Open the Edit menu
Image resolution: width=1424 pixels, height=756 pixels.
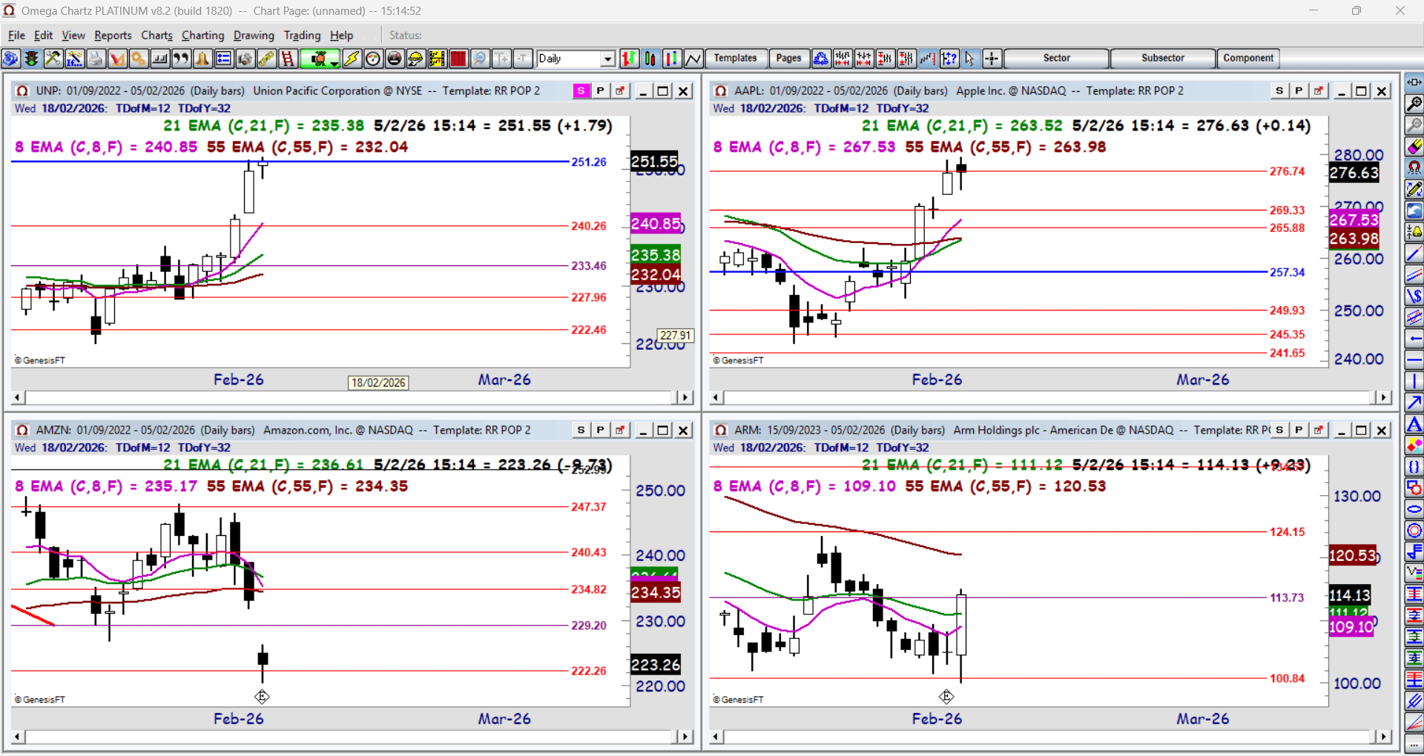[43, 36]
